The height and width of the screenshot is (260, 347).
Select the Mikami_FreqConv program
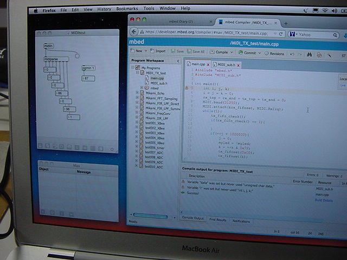pyautogui.click(x=158, y=113)
